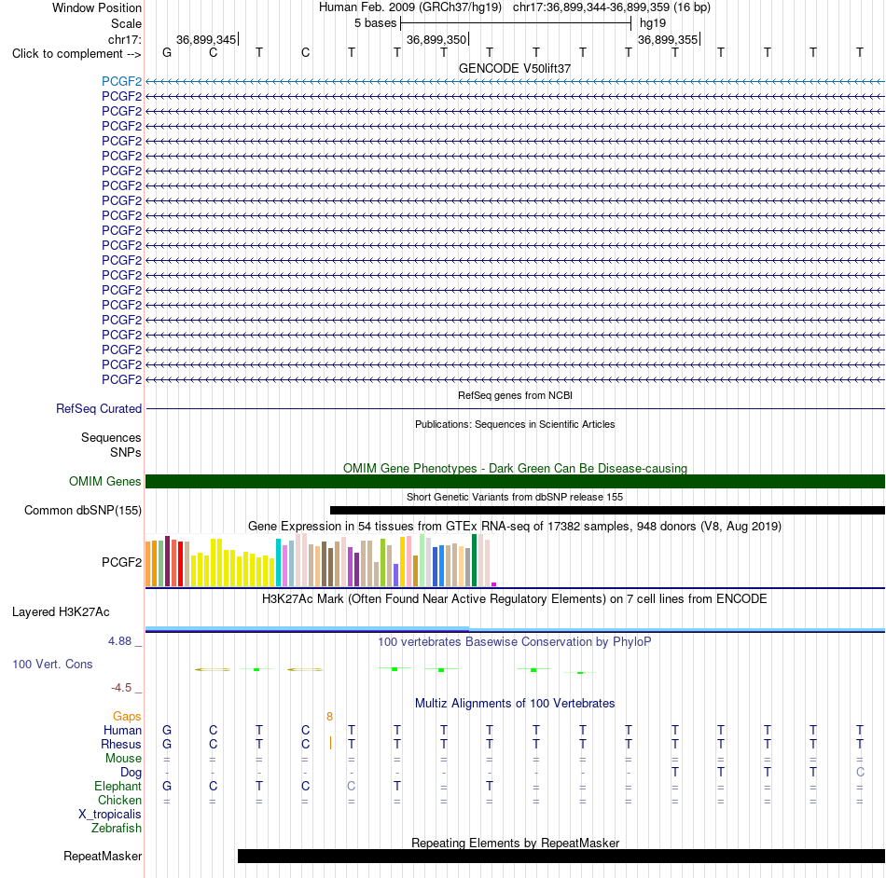Click the chr17: ruler label
The image size is (886, 878).
pos(124,39)
